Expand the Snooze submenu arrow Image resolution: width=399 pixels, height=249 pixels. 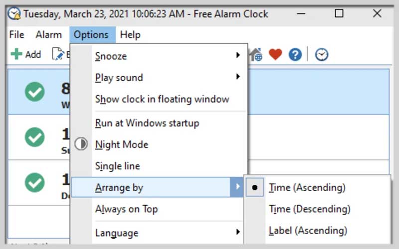coord(238,55)
